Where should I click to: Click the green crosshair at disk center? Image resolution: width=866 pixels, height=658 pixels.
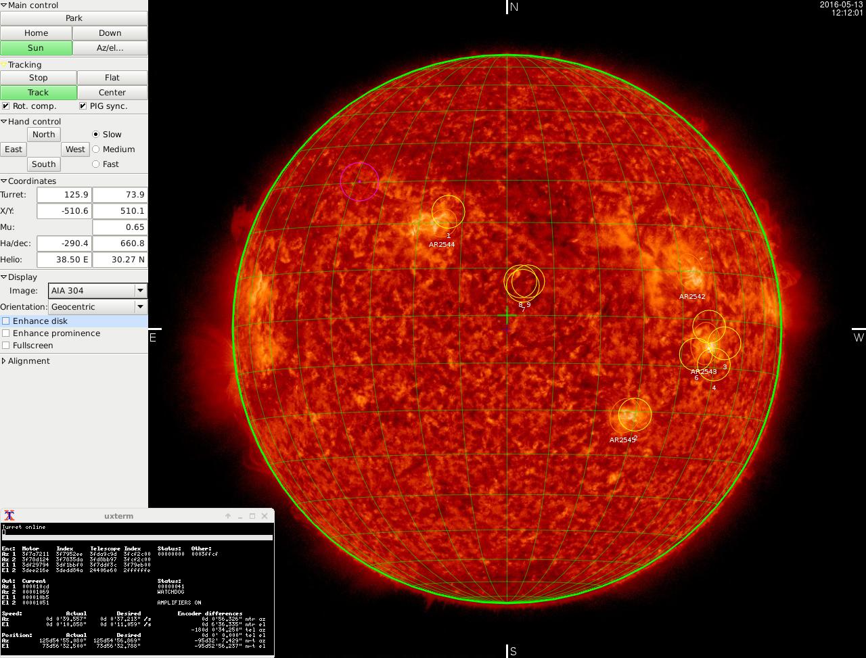pos(507,316)
